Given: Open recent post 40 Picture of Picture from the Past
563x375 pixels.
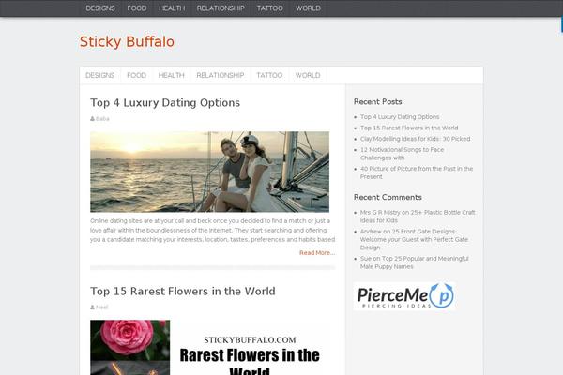Looking at the screenshot, I should point(417,172).
